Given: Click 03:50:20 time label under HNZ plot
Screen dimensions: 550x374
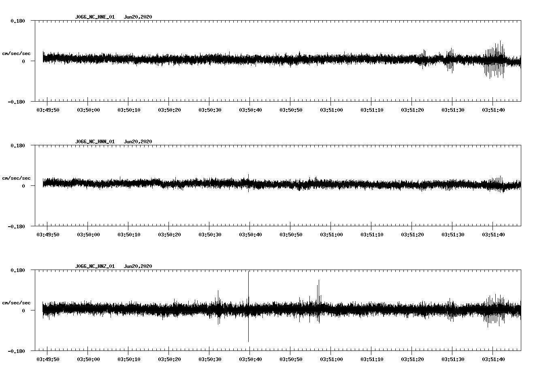Looking at the screenshot, I should click(x=169, y=359).
